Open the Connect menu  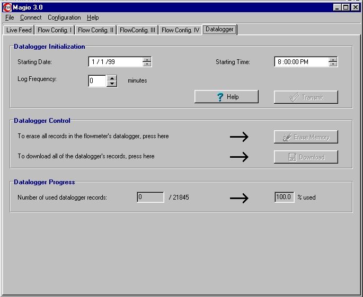[31, 17]
